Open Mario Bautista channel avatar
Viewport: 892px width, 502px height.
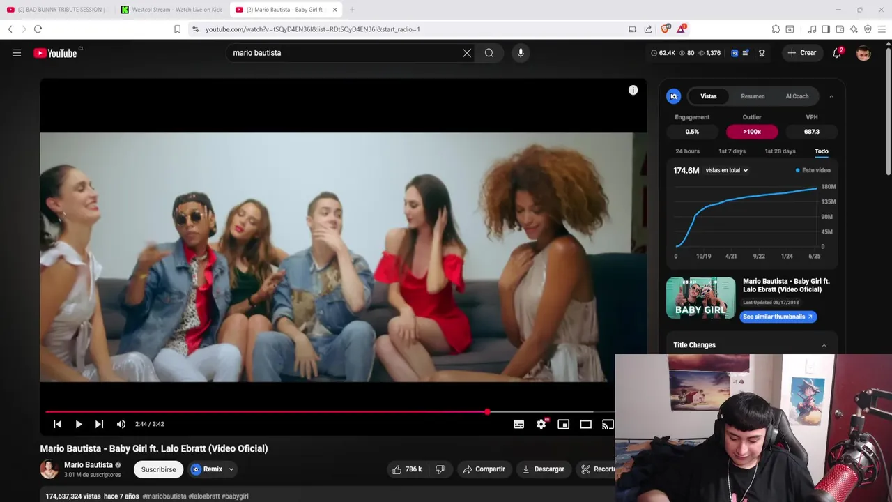pyautogui.click(x=49, y=469)
